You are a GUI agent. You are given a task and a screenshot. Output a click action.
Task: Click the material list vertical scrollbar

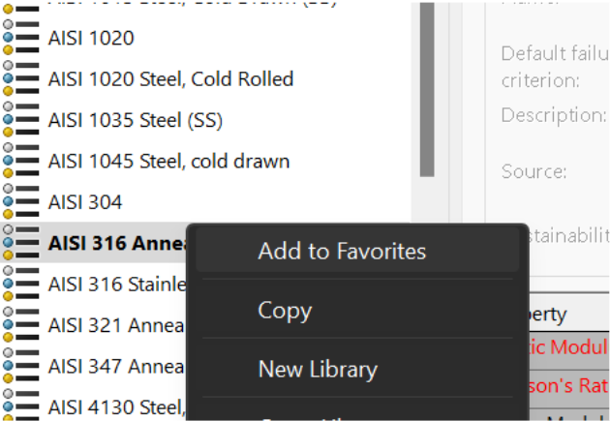[427, 87]
